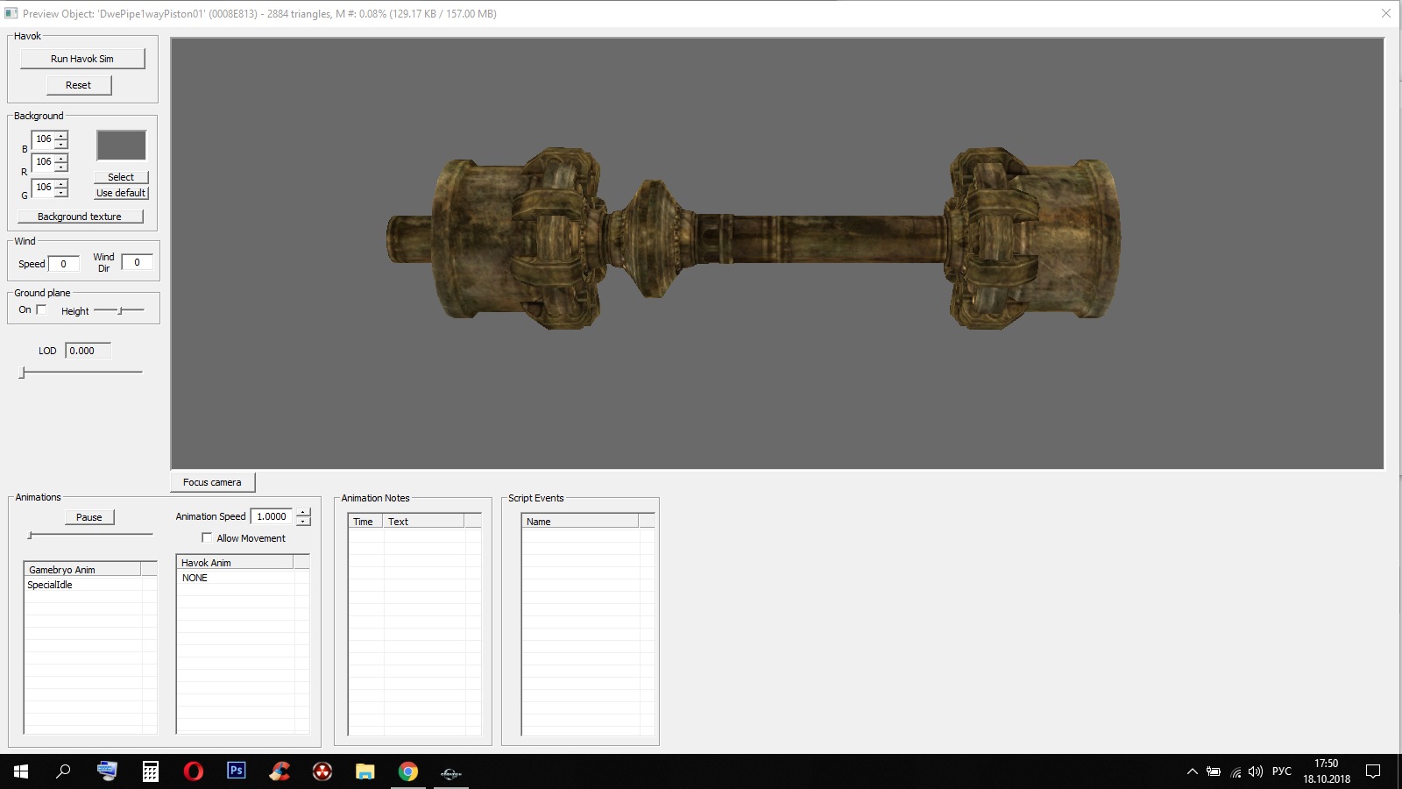This screenshot has height=789, width=1402.
Task: Switch to Photoshop in the taskbar
Action: coord(236,771)
